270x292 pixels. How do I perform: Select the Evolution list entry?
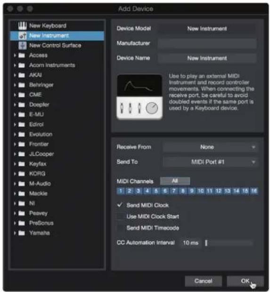57,134
